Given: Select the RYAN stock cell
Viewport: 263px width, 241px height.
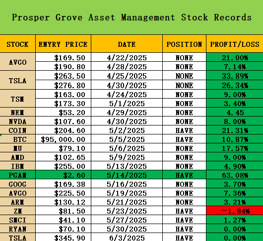Looking at the screenshot, I should [17, 229].
